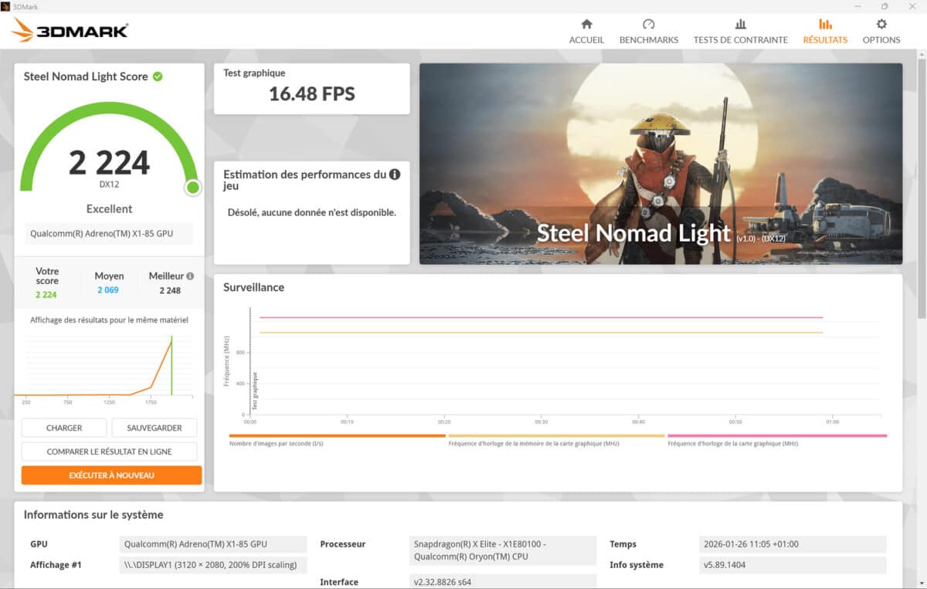Toggle memory clock frequency legend bar

pos(556,436)
